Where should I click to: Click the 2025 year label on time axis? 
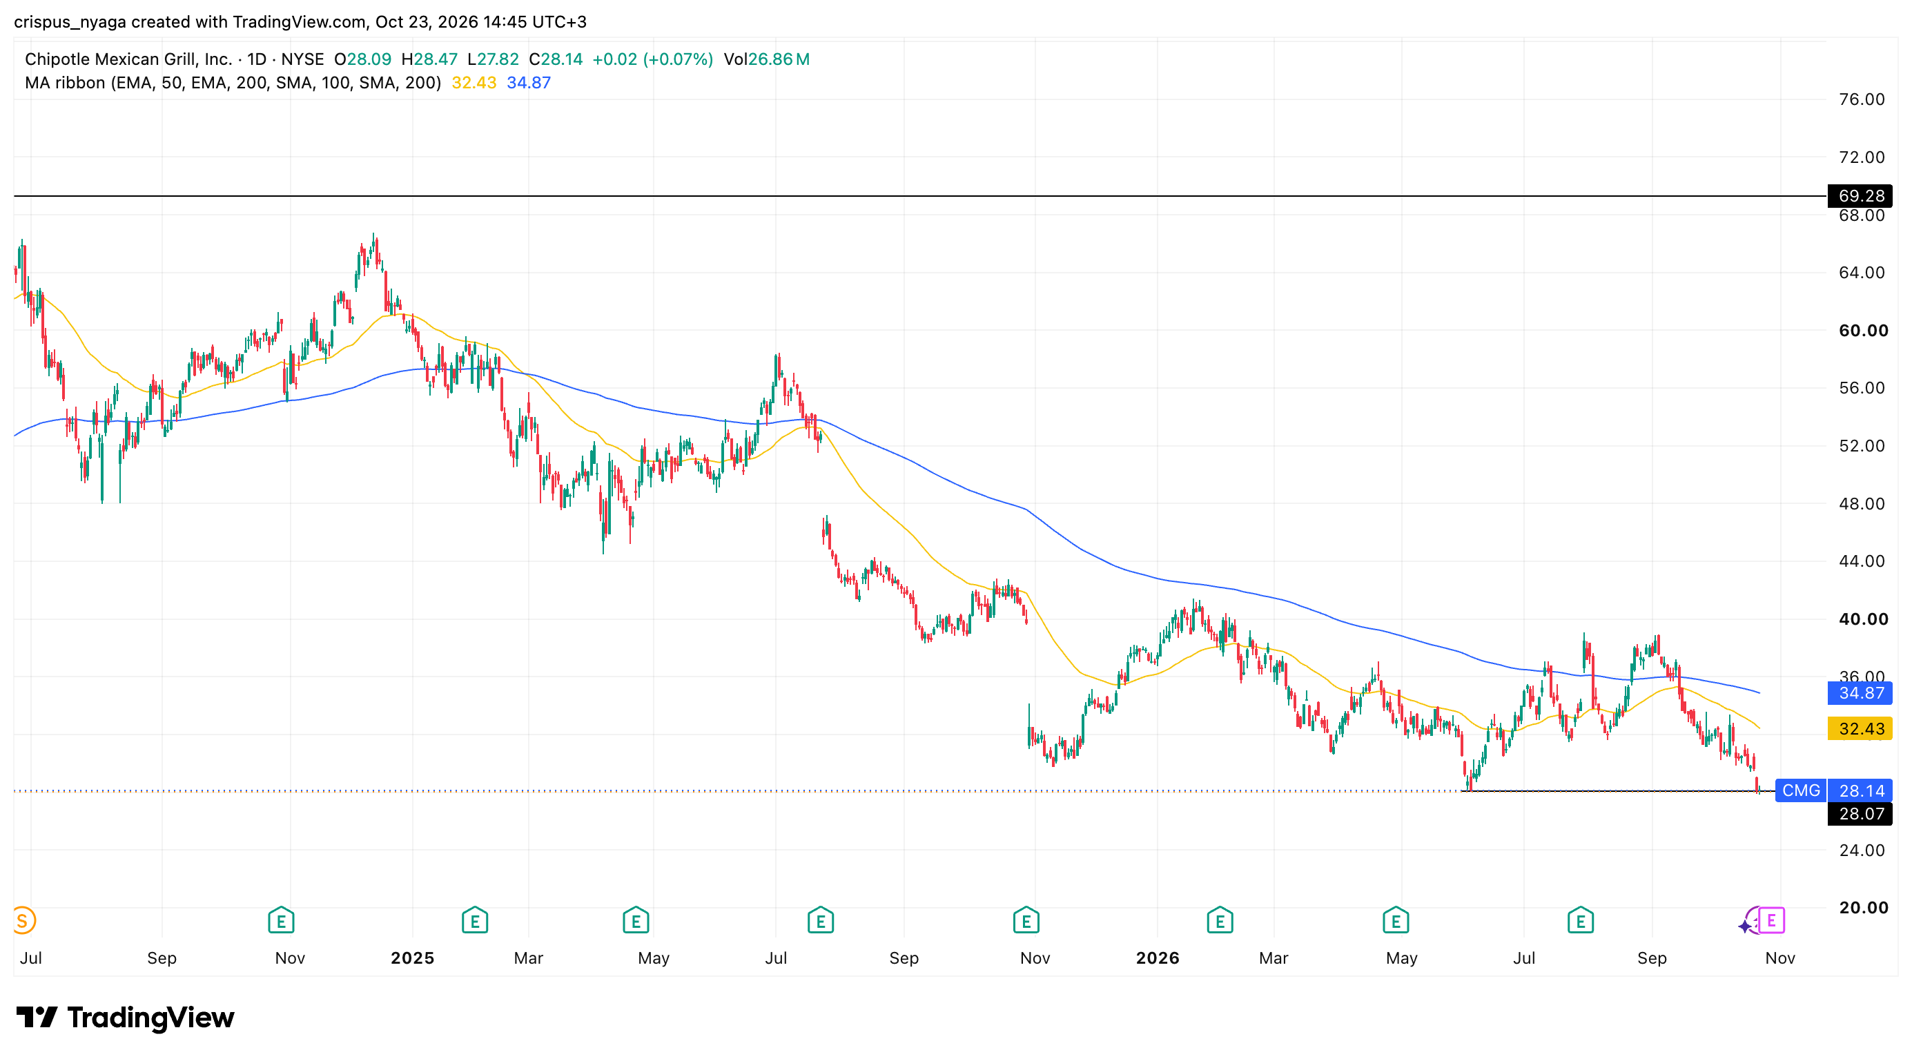pyautogui.click(x=413, y=958)
